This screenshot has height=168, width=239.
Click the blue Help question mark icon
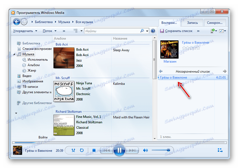click(153, 31)
